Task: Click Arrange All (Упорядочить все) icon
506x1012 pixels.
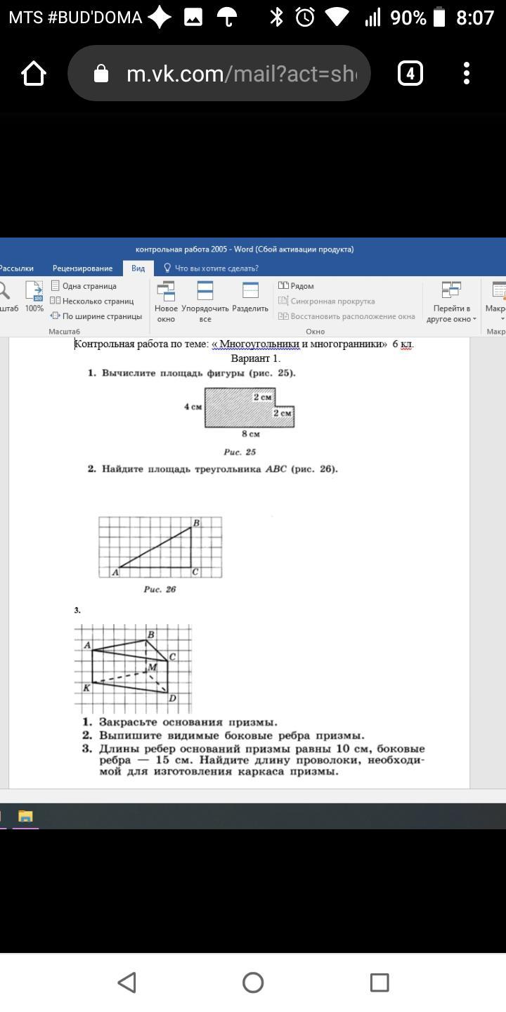Action: coord(205,301)
